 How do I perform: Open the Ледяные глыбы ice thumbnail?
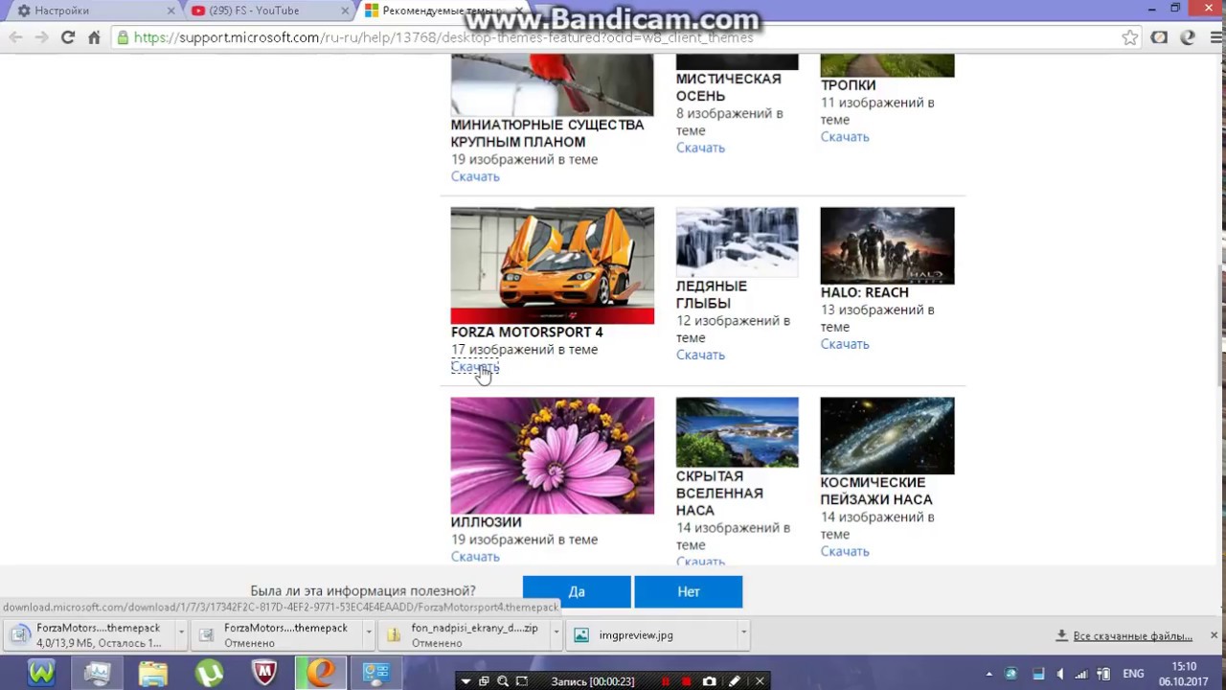[x=737, y=241]
